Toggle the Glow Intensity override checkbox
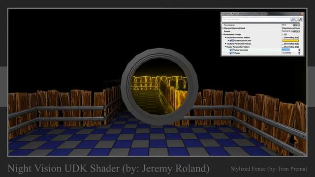This screenshot has width=315, height=177. pyautogui.click(x=233, y=50)
